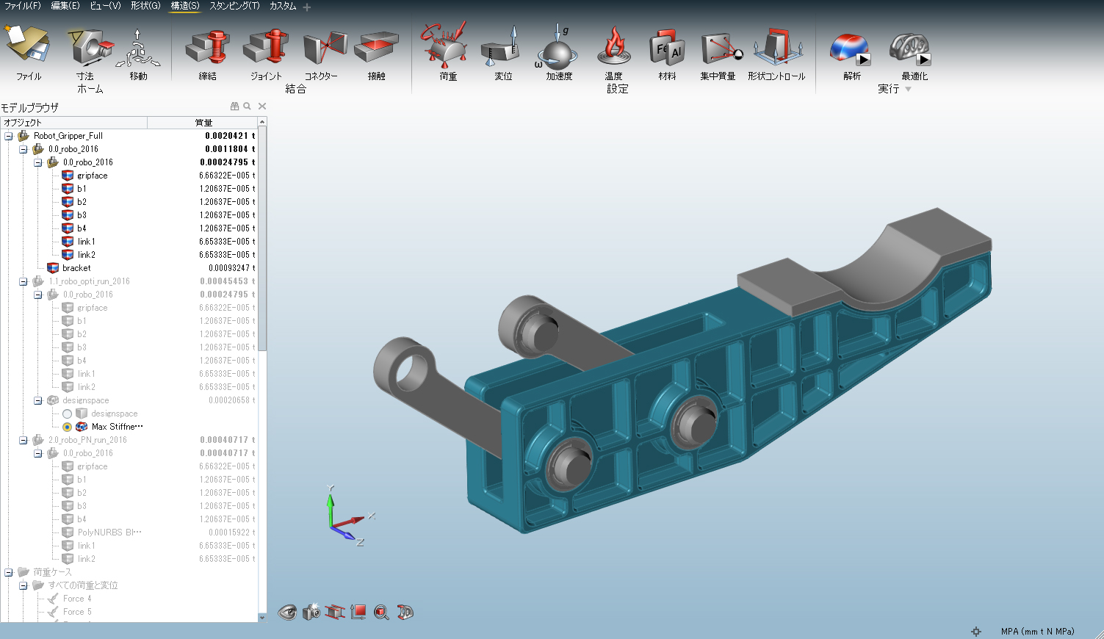Select the 集中質量 (Concentrated Mass) tool
The width and height of the screenshot is (1104, 639).
point(718,48)
